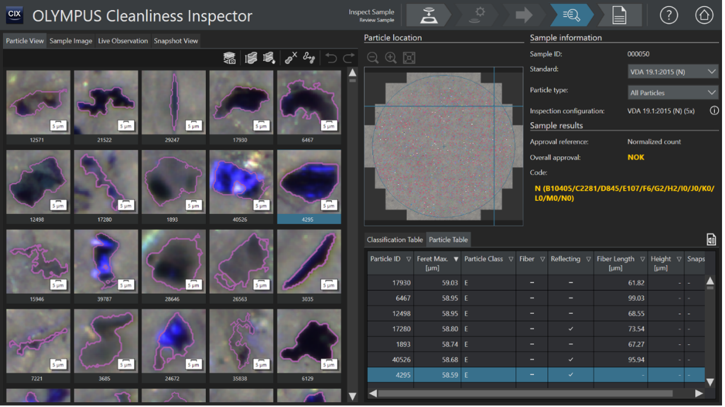Expand the Particle type All Particles dropdown
This screenshot has width=725, height=407.
[673, 92]
